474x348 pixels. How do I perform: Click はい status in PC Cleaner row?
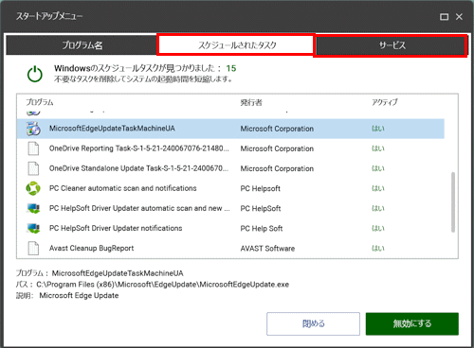coord(378,188)
